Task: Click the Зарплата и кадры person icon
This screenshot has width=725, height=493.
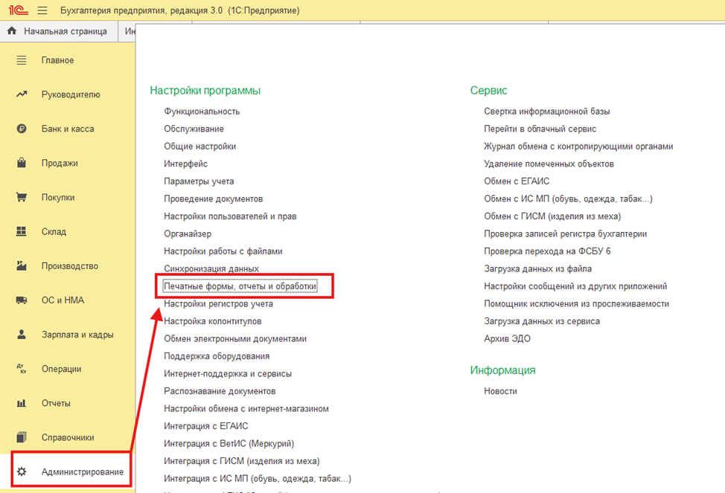Action: pyautogui.click(x=22, y=335)
